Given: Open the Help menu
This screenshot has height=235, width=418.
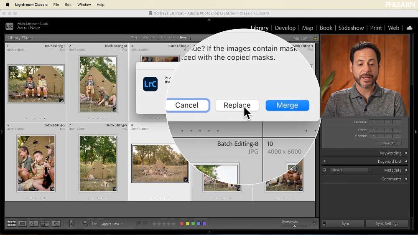Looking at the screenshot, I should (x=100, y=5).
